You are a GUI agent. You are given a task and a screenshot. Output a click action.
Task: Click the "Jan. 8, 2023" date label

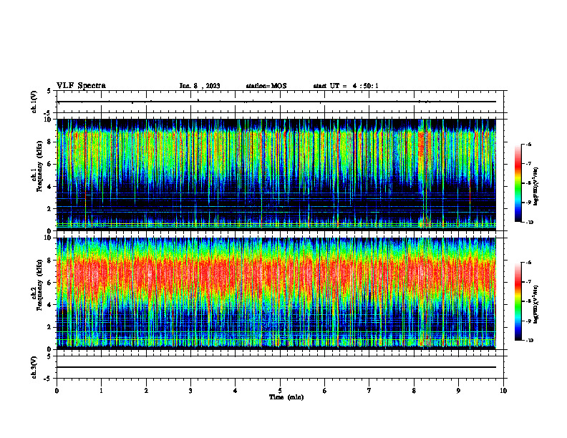[200, 86]
